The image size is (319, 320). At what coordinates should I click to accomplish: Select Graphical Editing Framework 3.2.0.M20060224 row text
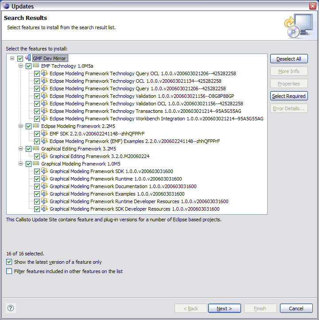(100, 156)
